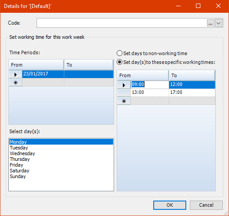Click new-row asterisk in working times grid
This screenshot has width=229, height=216.
tap(124, 101)
